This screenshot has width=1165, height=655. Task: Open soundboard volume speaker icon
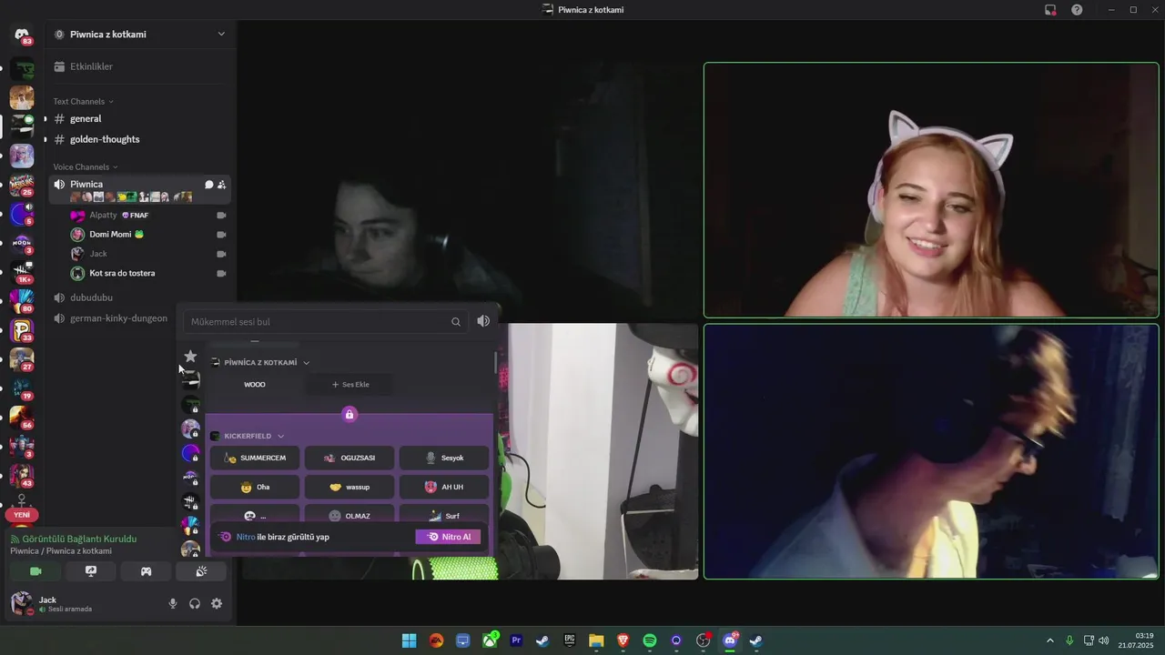tap(483, 321)
